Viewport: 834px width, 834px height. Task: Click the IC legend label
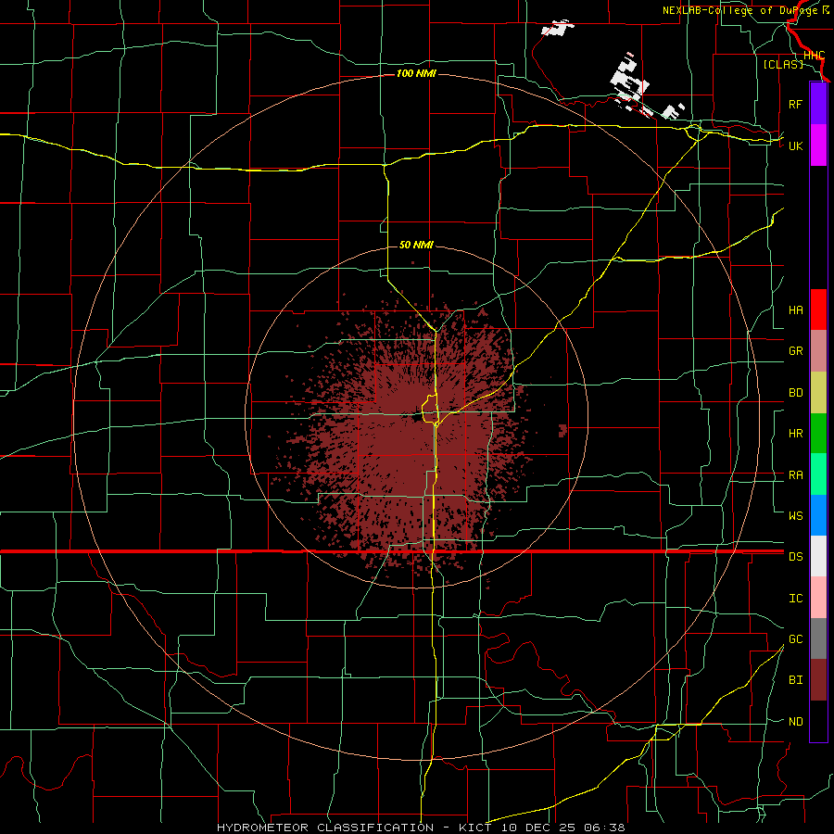(x=795, y=598)
